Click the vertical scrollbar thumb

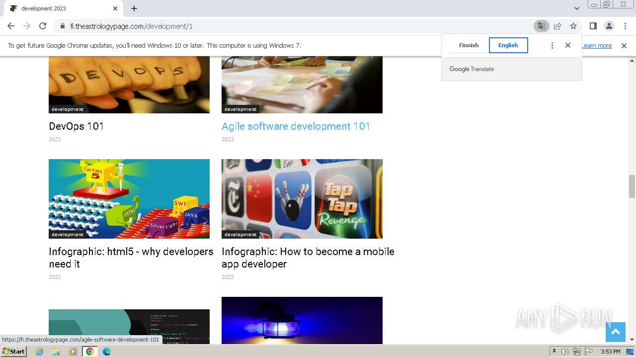click(632, 186)
